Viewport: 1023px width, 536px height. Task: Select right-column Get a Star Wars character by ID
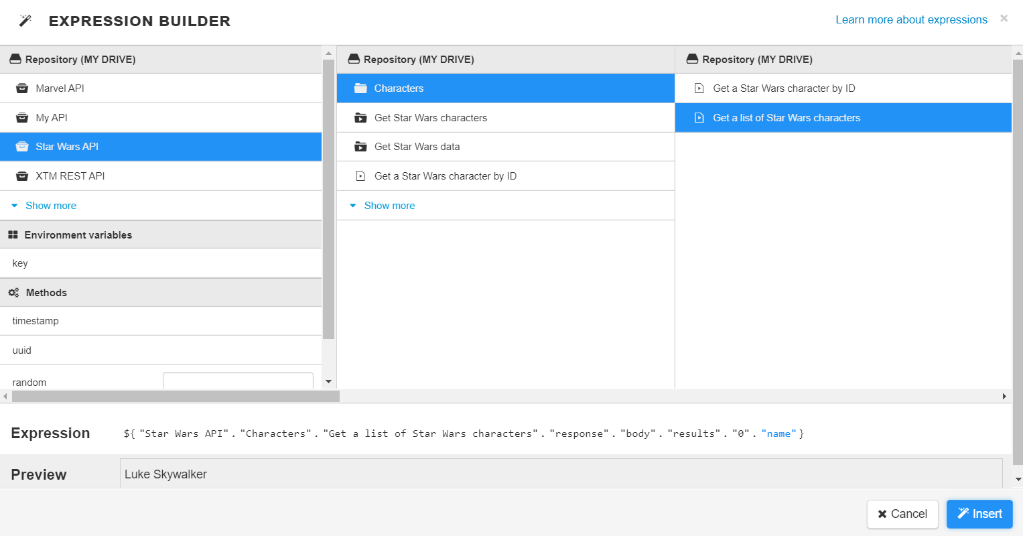843,88
